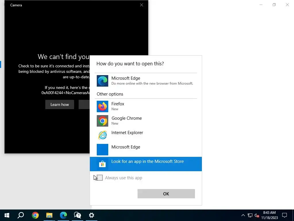Viewport: 294px width, 221px height.
Task: Select Microsoft Edge 'Do more online' entry
Action: click(146, 81)
